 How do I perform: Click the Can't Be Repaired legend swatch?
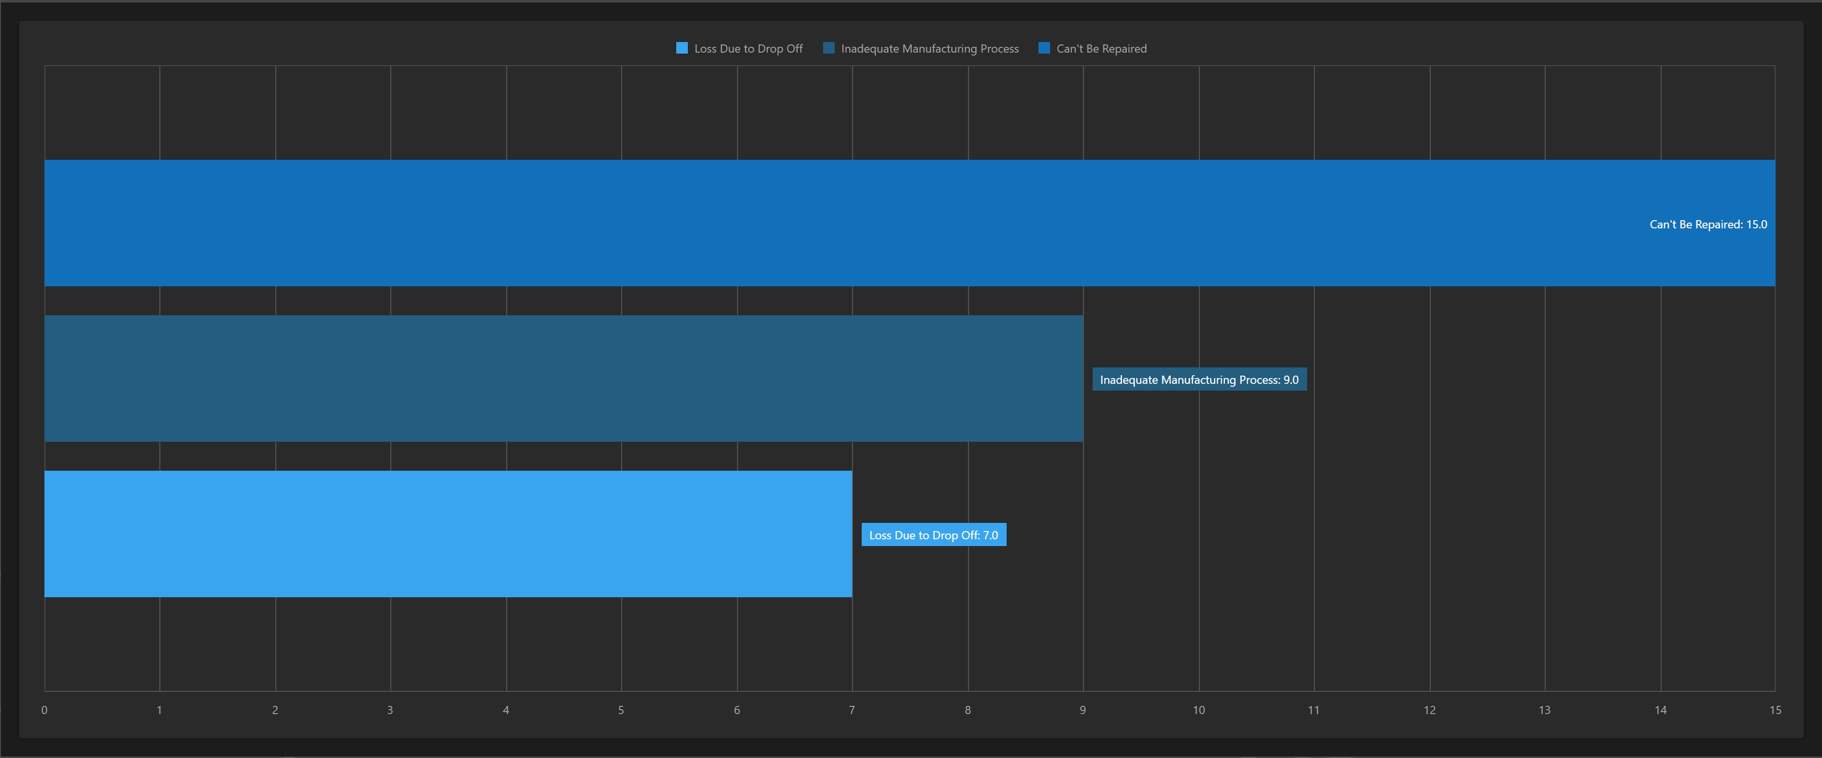pos(1044,48)
